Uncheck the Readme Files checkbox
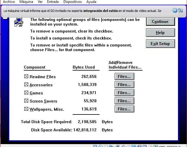Viewport: 187px width, 147px height. pos(26,77)
